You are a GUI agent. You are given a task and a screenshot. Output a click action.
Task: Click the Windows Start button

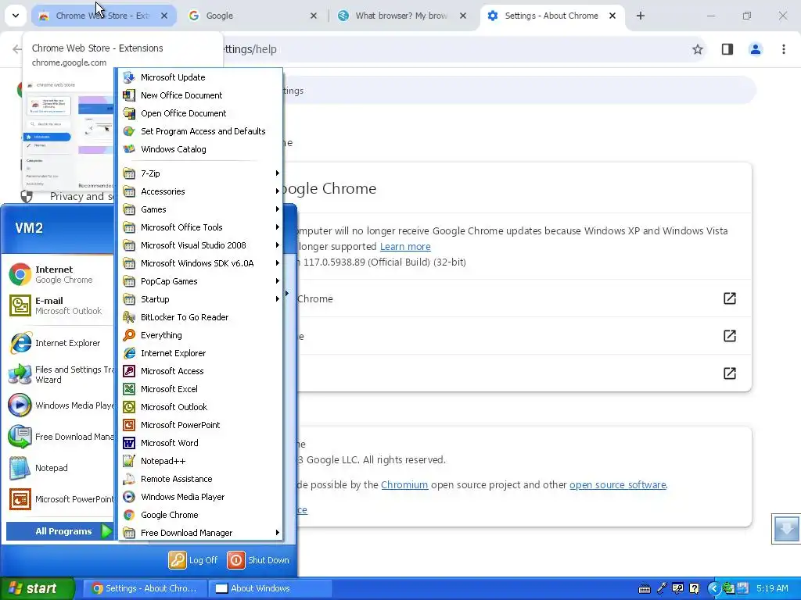[37, 588]
